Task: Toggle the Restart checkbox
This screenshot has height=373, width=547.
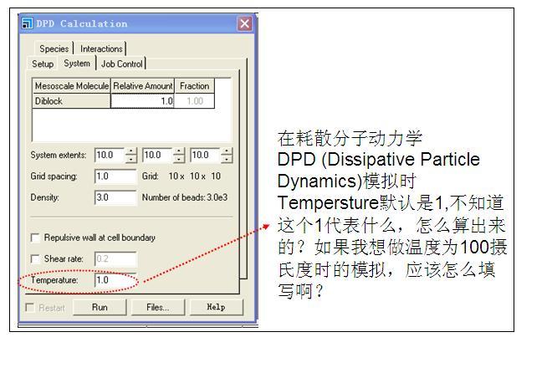Action: 30,308
